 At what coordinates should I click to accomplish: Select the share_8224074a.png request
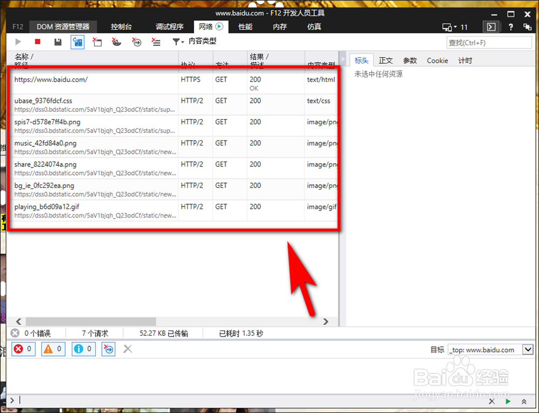pyautogui.click(x=173, y=168)
